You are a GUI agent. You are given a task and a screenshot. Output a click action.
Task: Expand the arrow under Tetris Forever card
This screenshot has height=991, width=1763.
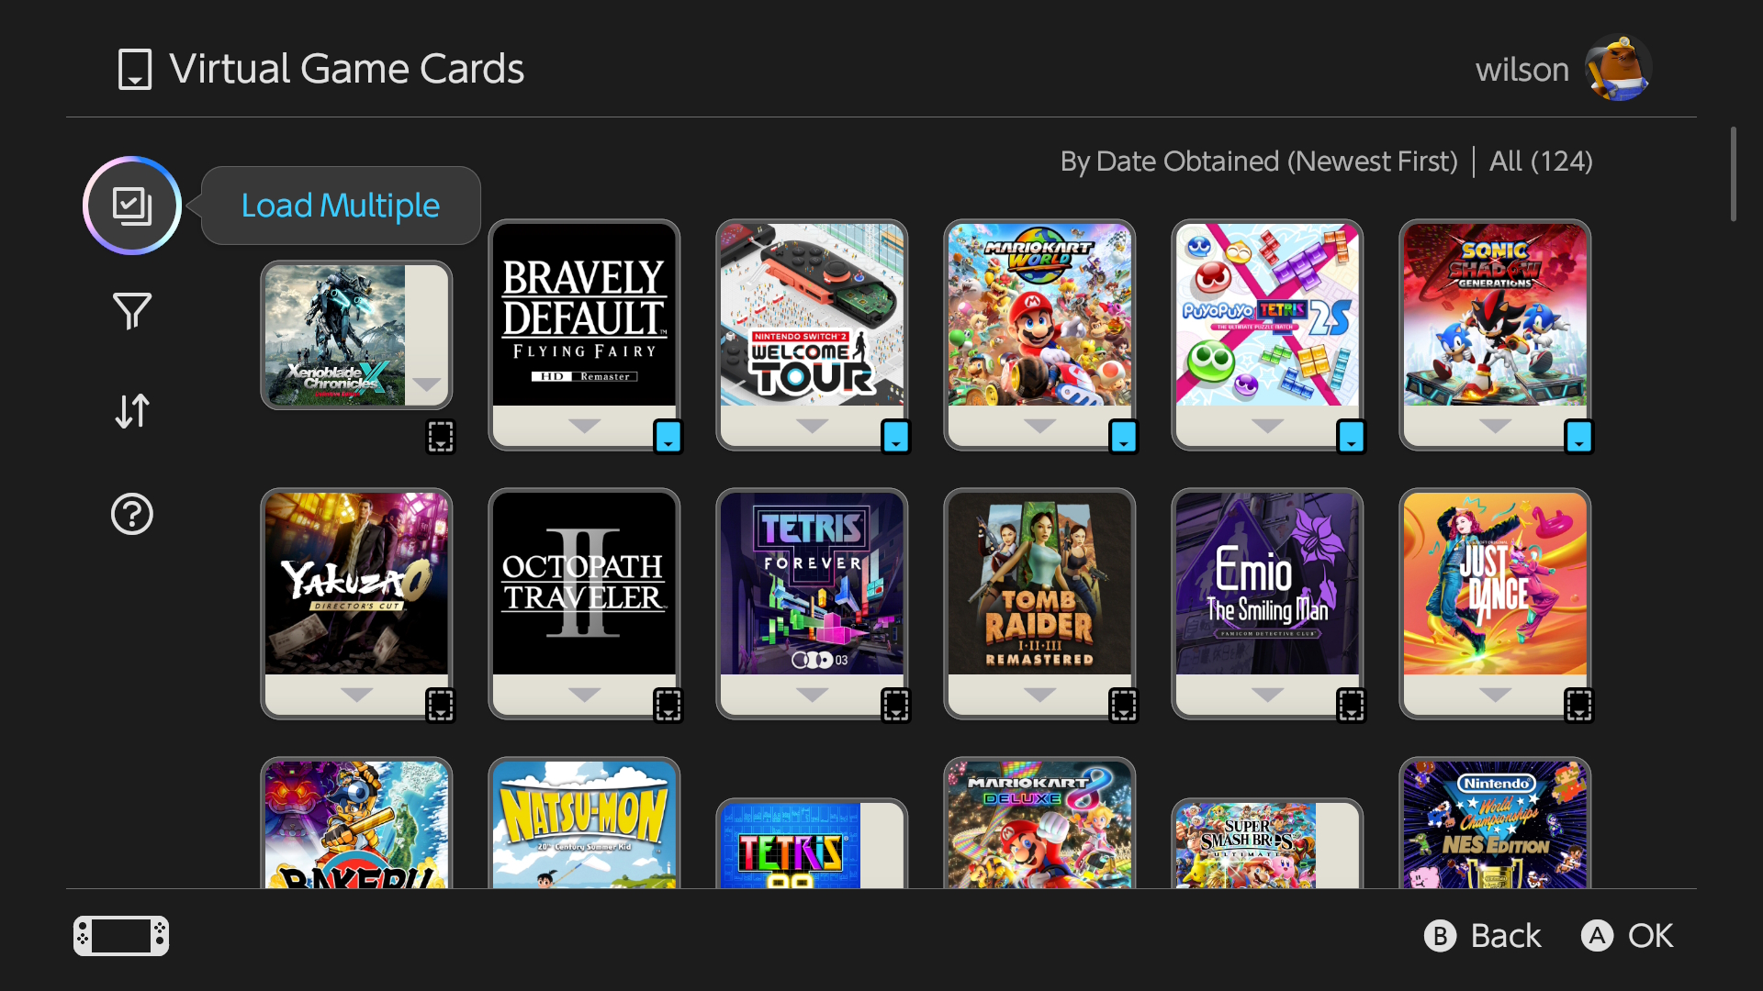[812, 695]
